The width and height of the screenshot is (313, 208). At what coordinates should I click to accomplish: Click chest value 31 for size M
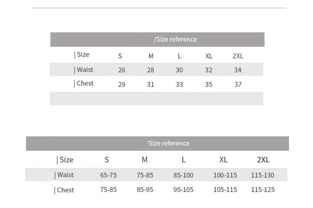151,84
